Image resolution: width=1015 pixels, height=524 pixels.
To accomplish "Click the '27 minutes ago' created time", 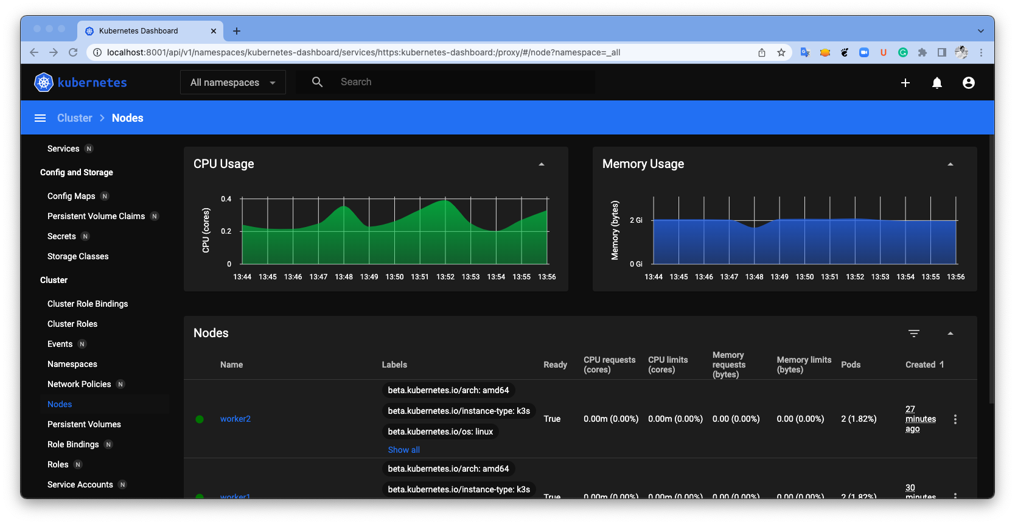I will 921,419.
